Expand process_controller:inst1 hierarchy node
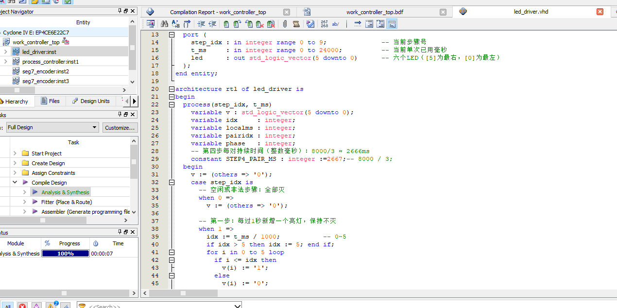The image size is (617, 308). tap(6, 61)
